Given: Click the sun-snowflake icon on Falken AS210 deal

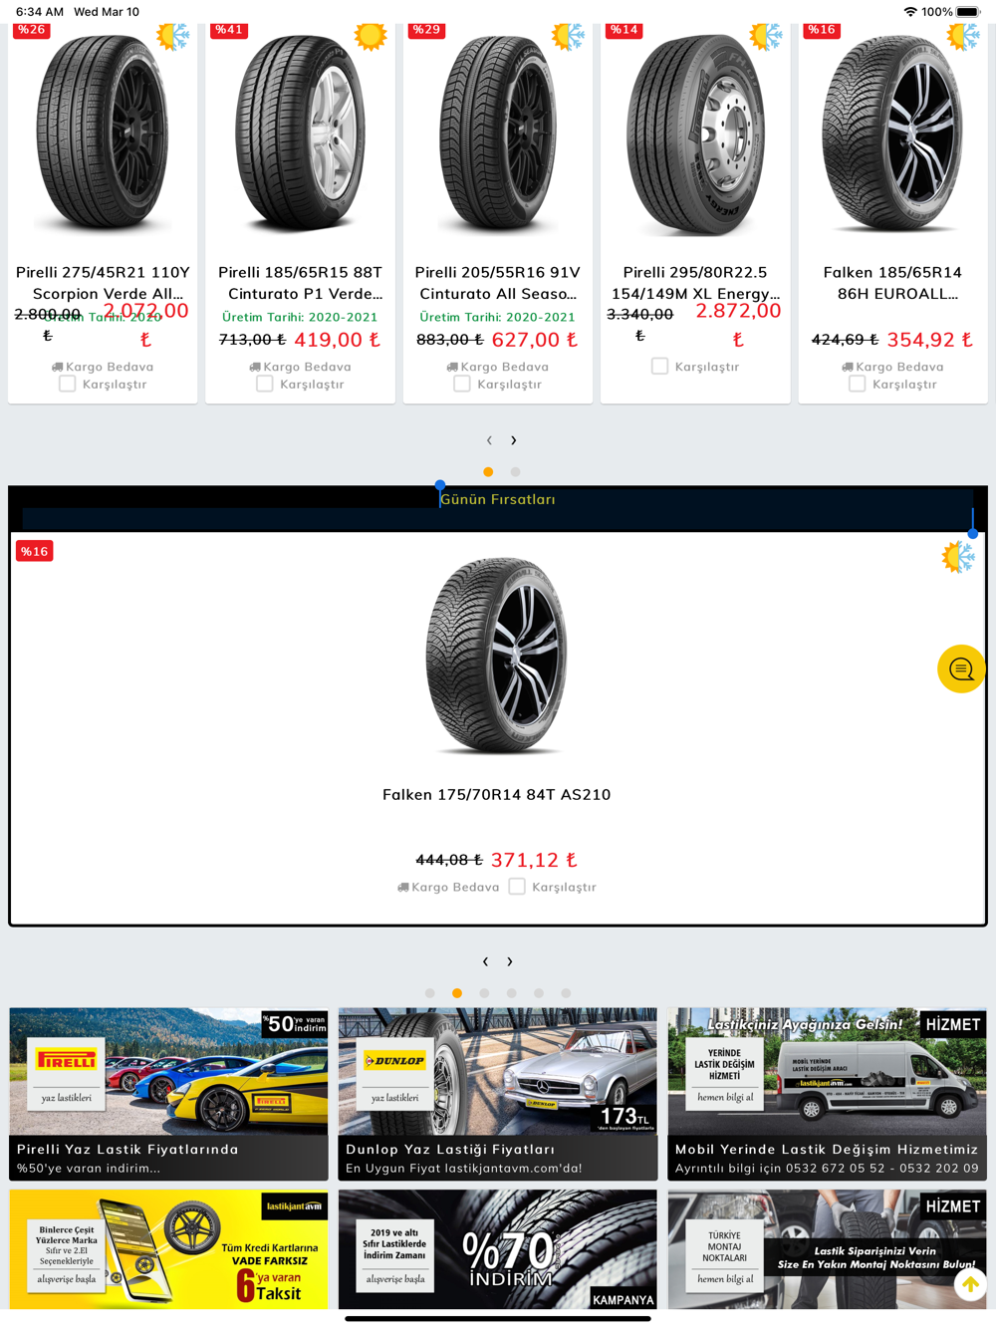Looking at the screenshot, I should click(958, 556).
